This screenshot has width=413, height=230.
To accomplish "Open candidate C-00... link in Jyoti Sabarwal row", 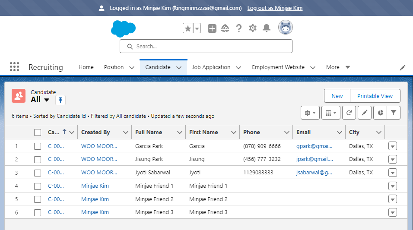I will point(56,173).
